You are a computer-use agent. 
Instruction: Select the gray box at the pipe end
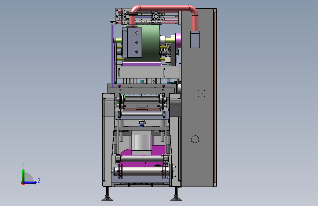[x=195, y=39]
